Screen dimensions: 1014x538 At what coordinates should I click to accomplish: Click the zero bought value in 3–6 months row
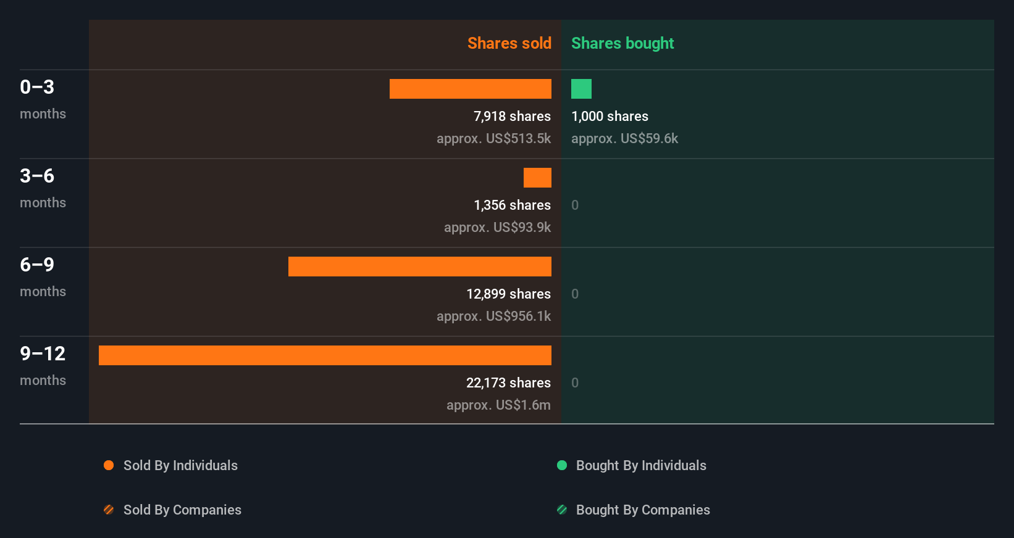click(575, 205)
